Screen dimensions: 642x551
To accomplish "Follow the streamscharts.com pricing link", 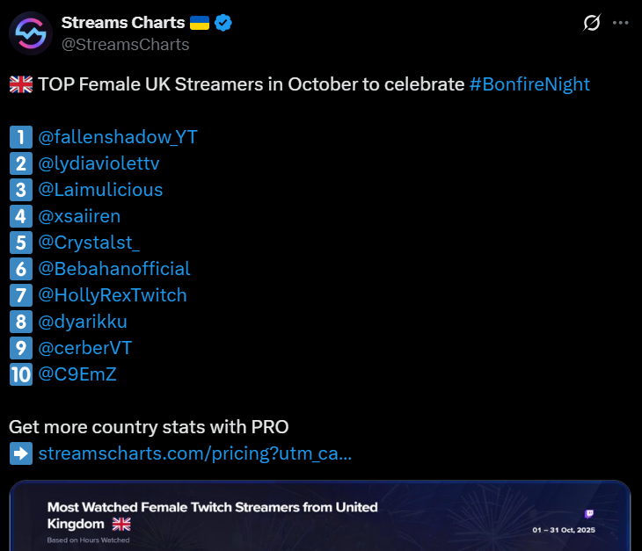I will pos(195,453).
